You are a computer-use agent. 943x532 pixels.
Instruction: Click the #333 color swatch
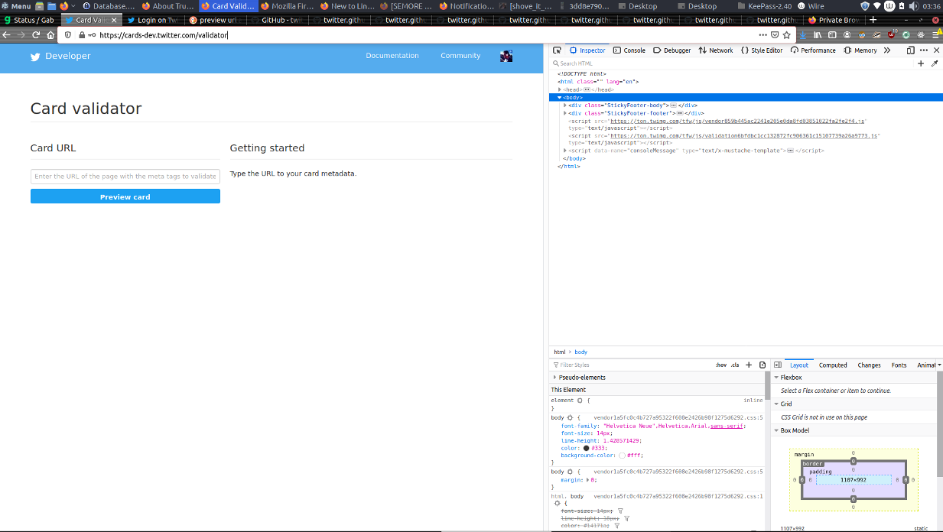coord(586,448)
